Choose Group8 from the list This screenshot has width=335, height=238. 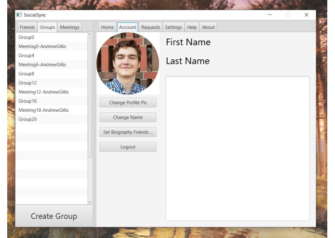coord(51,74)
